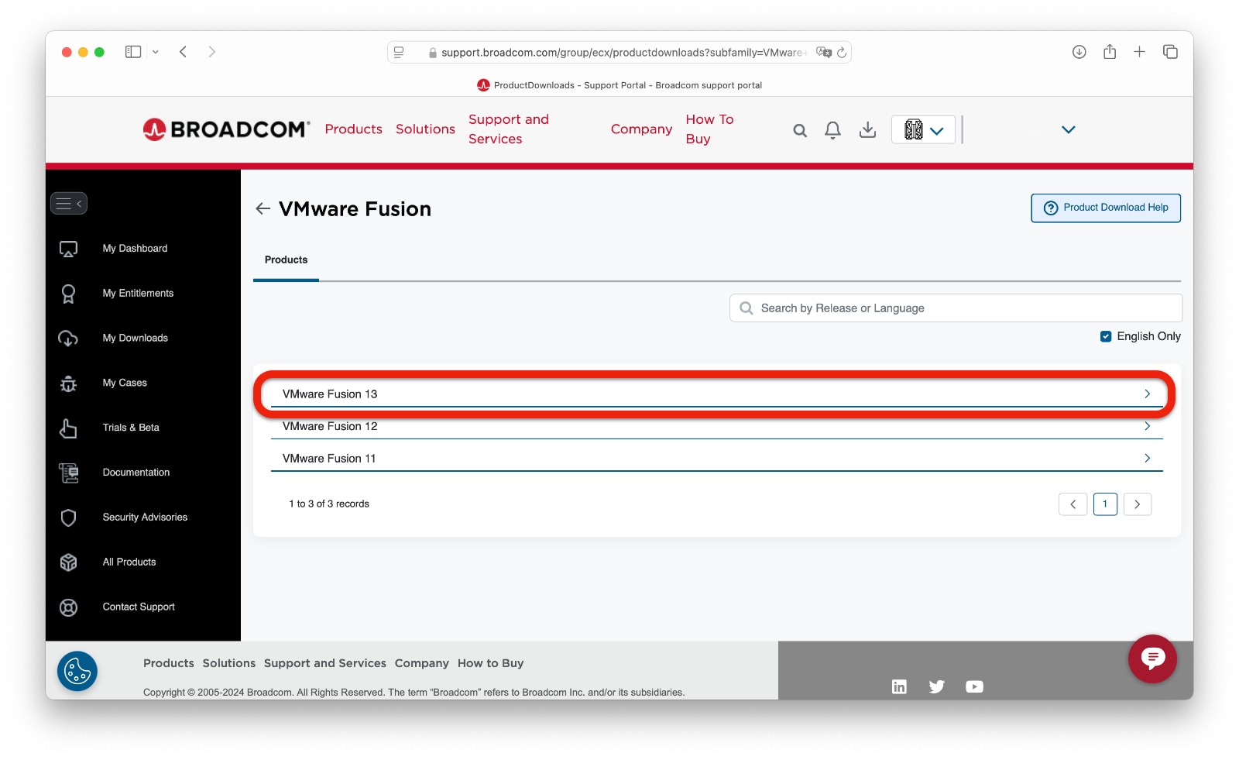Click the YouTube icon in footer
The width and height of the screenshot is (1239, 760).
click(x=974, y=686)
